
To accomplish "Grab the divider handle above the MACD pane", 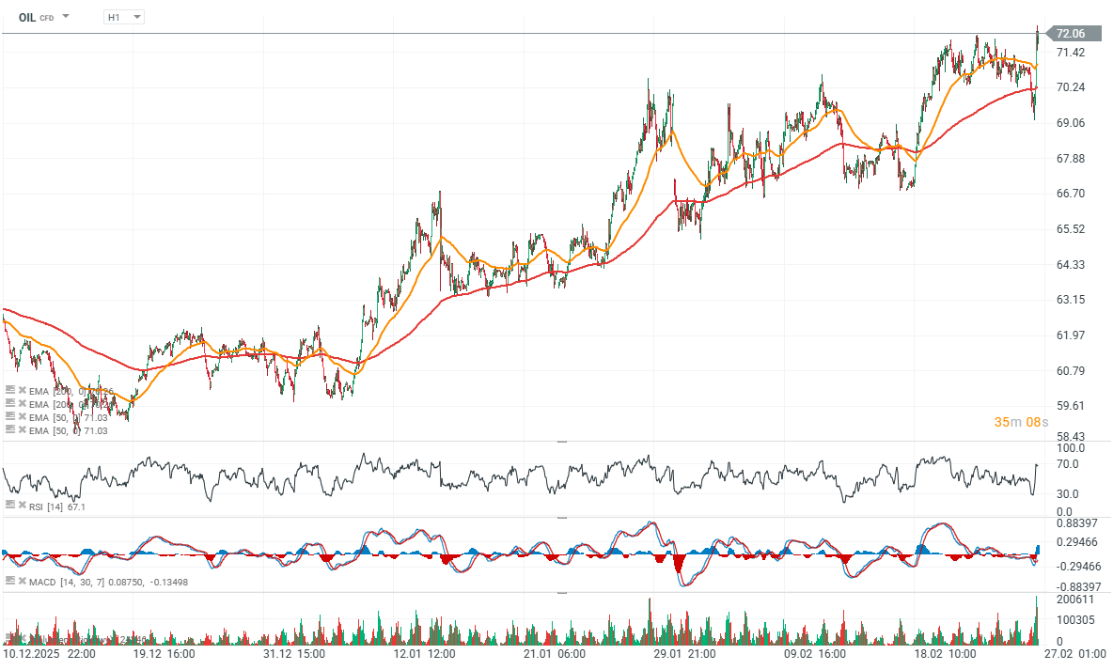I will 561,518.
